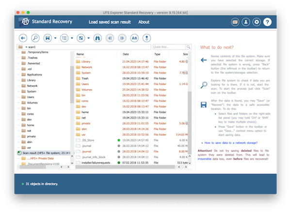Viewport: 291px width, 213px height.
Task: Expand the Users folder in tree
Action: pyautogui.click(x=19, y=97)
